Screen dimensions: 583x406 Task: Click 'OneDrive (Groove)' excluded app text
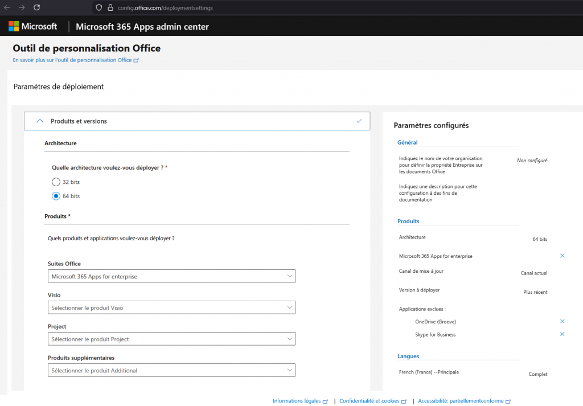coord(436,322)
